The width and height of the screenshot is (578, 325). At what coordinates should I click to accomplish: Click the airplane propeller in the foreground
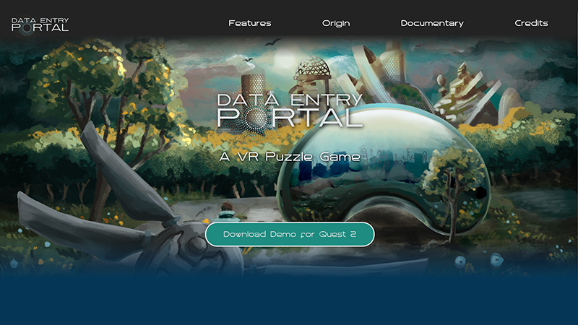108,217
